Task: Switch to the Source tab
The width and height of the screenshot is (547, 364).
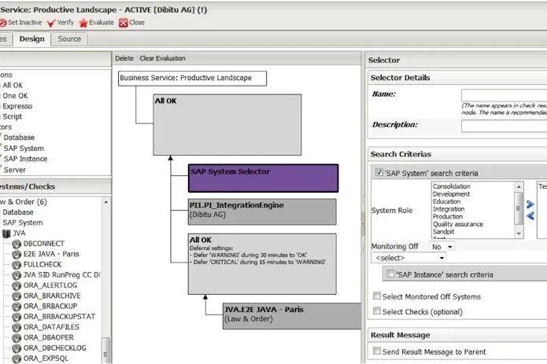Action: pyautogui.click(x=69, y=39)
